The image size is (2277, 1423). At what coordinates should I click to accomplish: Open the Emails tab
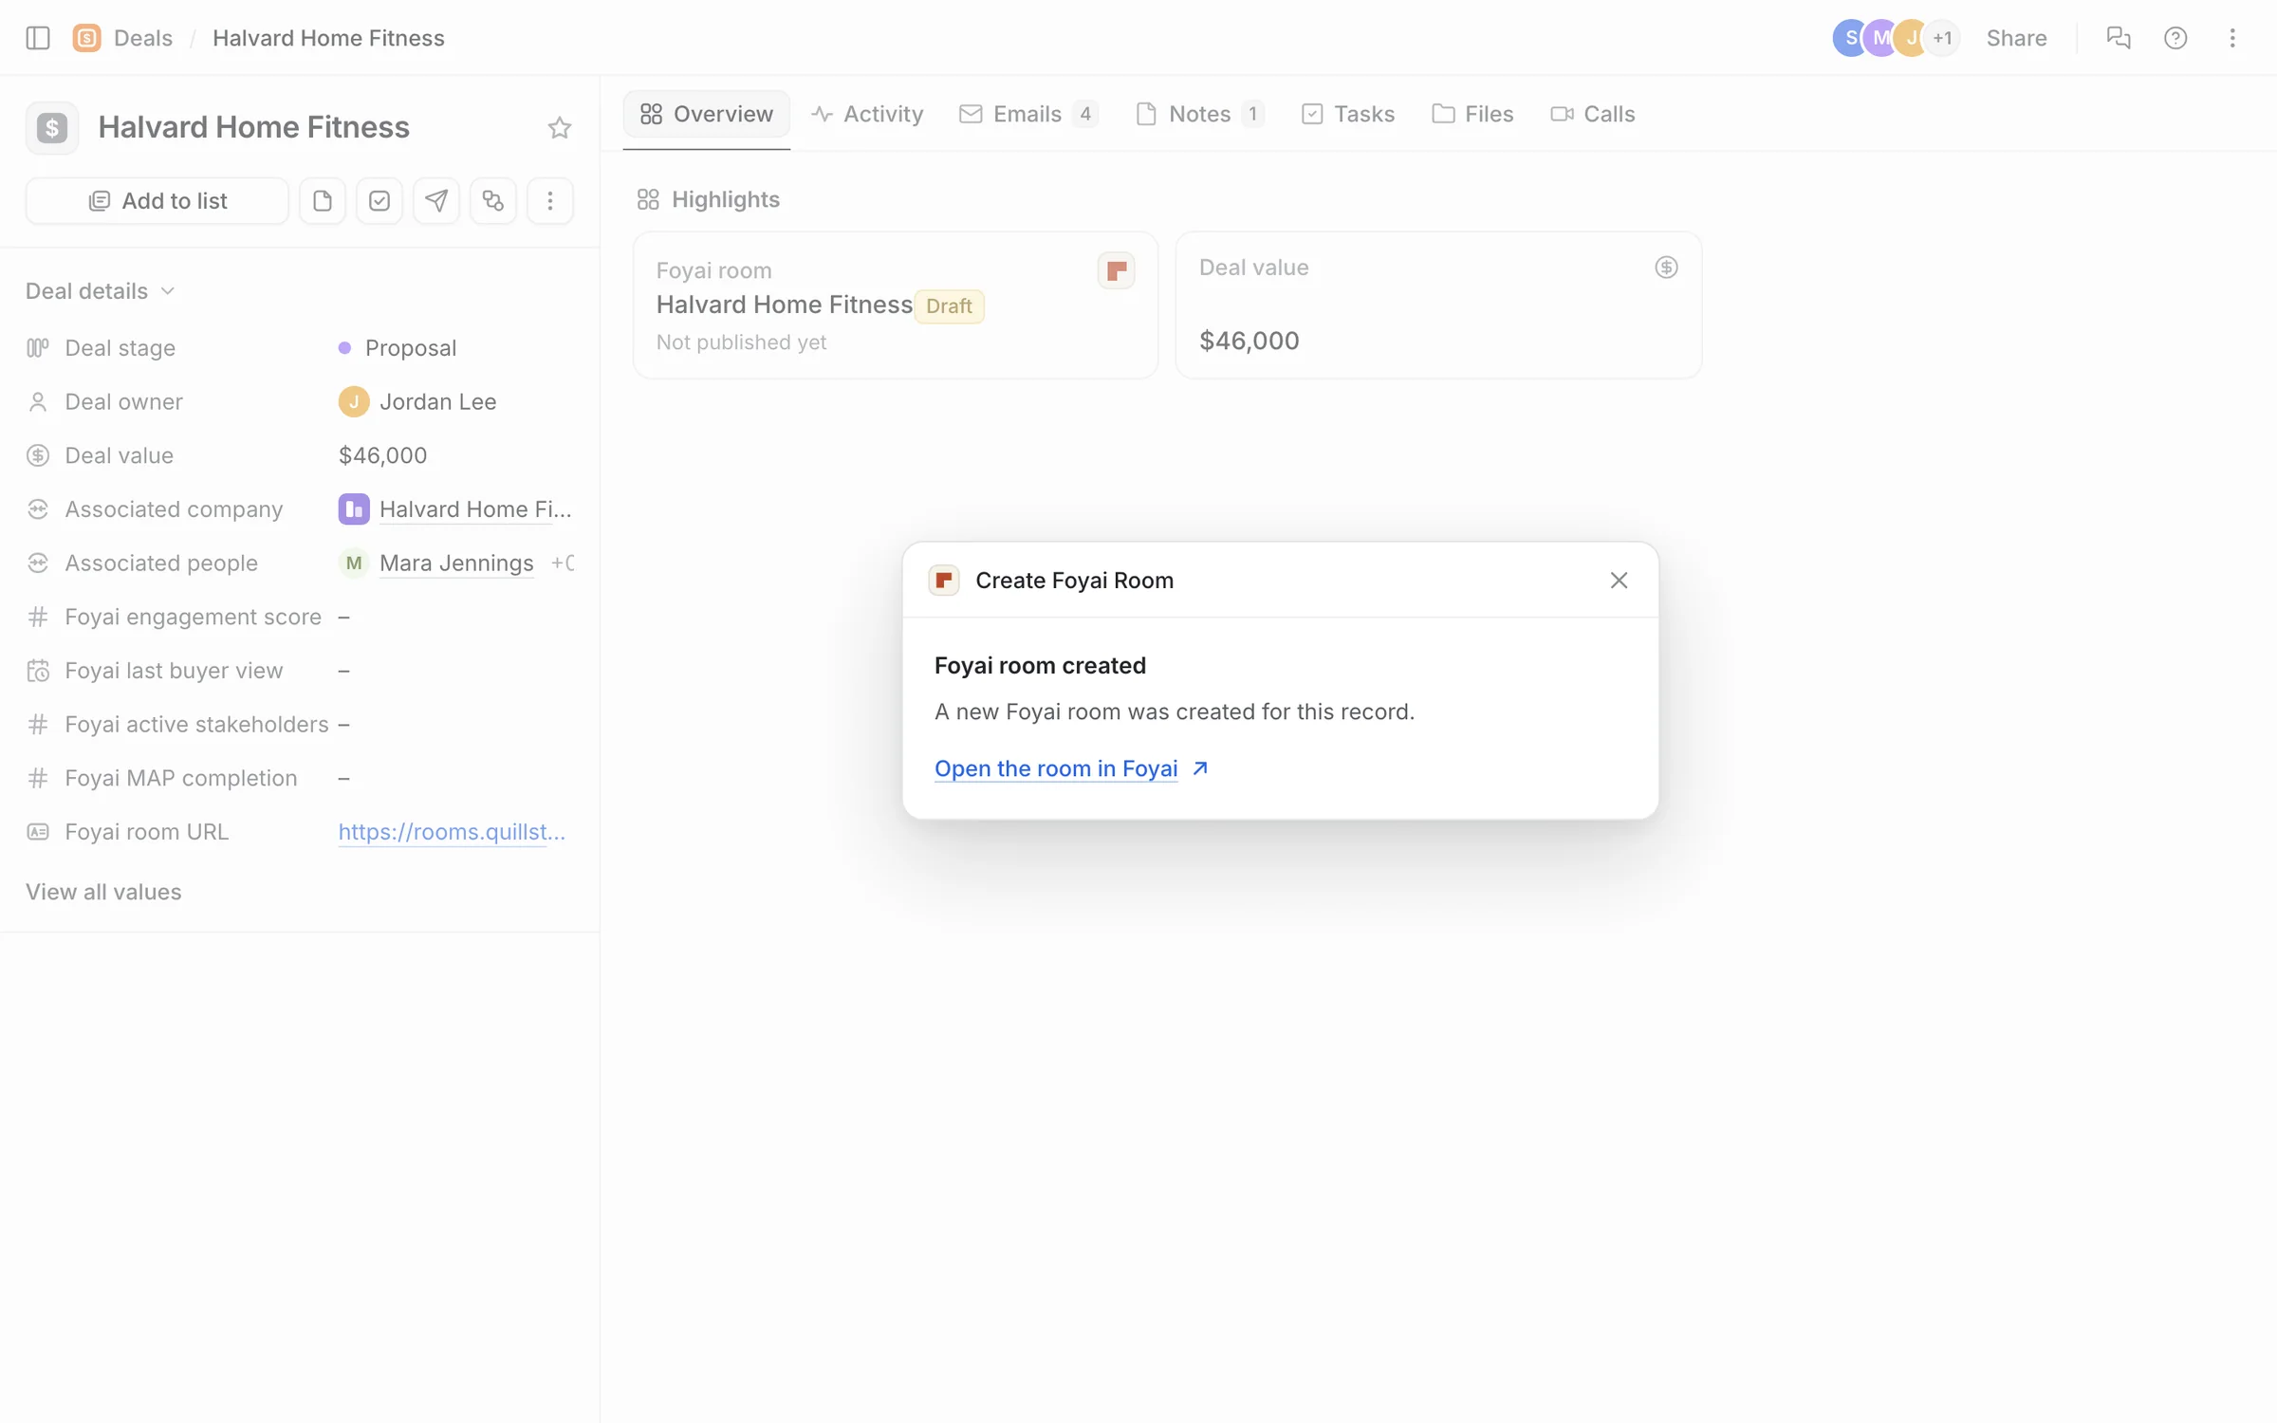[x=1029, y=115]
